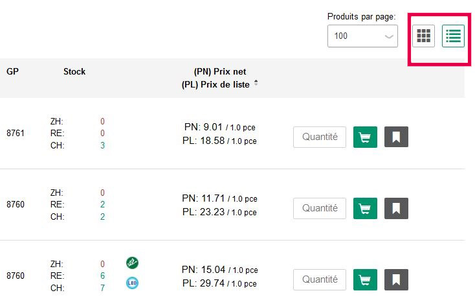Click the Stock column header
The image size is (475, 306).
point(74,71)
